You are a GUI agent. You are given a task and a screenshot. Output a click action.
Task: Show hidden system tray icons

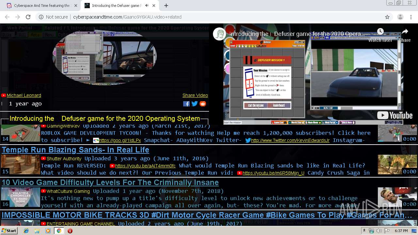pos(364,231)
